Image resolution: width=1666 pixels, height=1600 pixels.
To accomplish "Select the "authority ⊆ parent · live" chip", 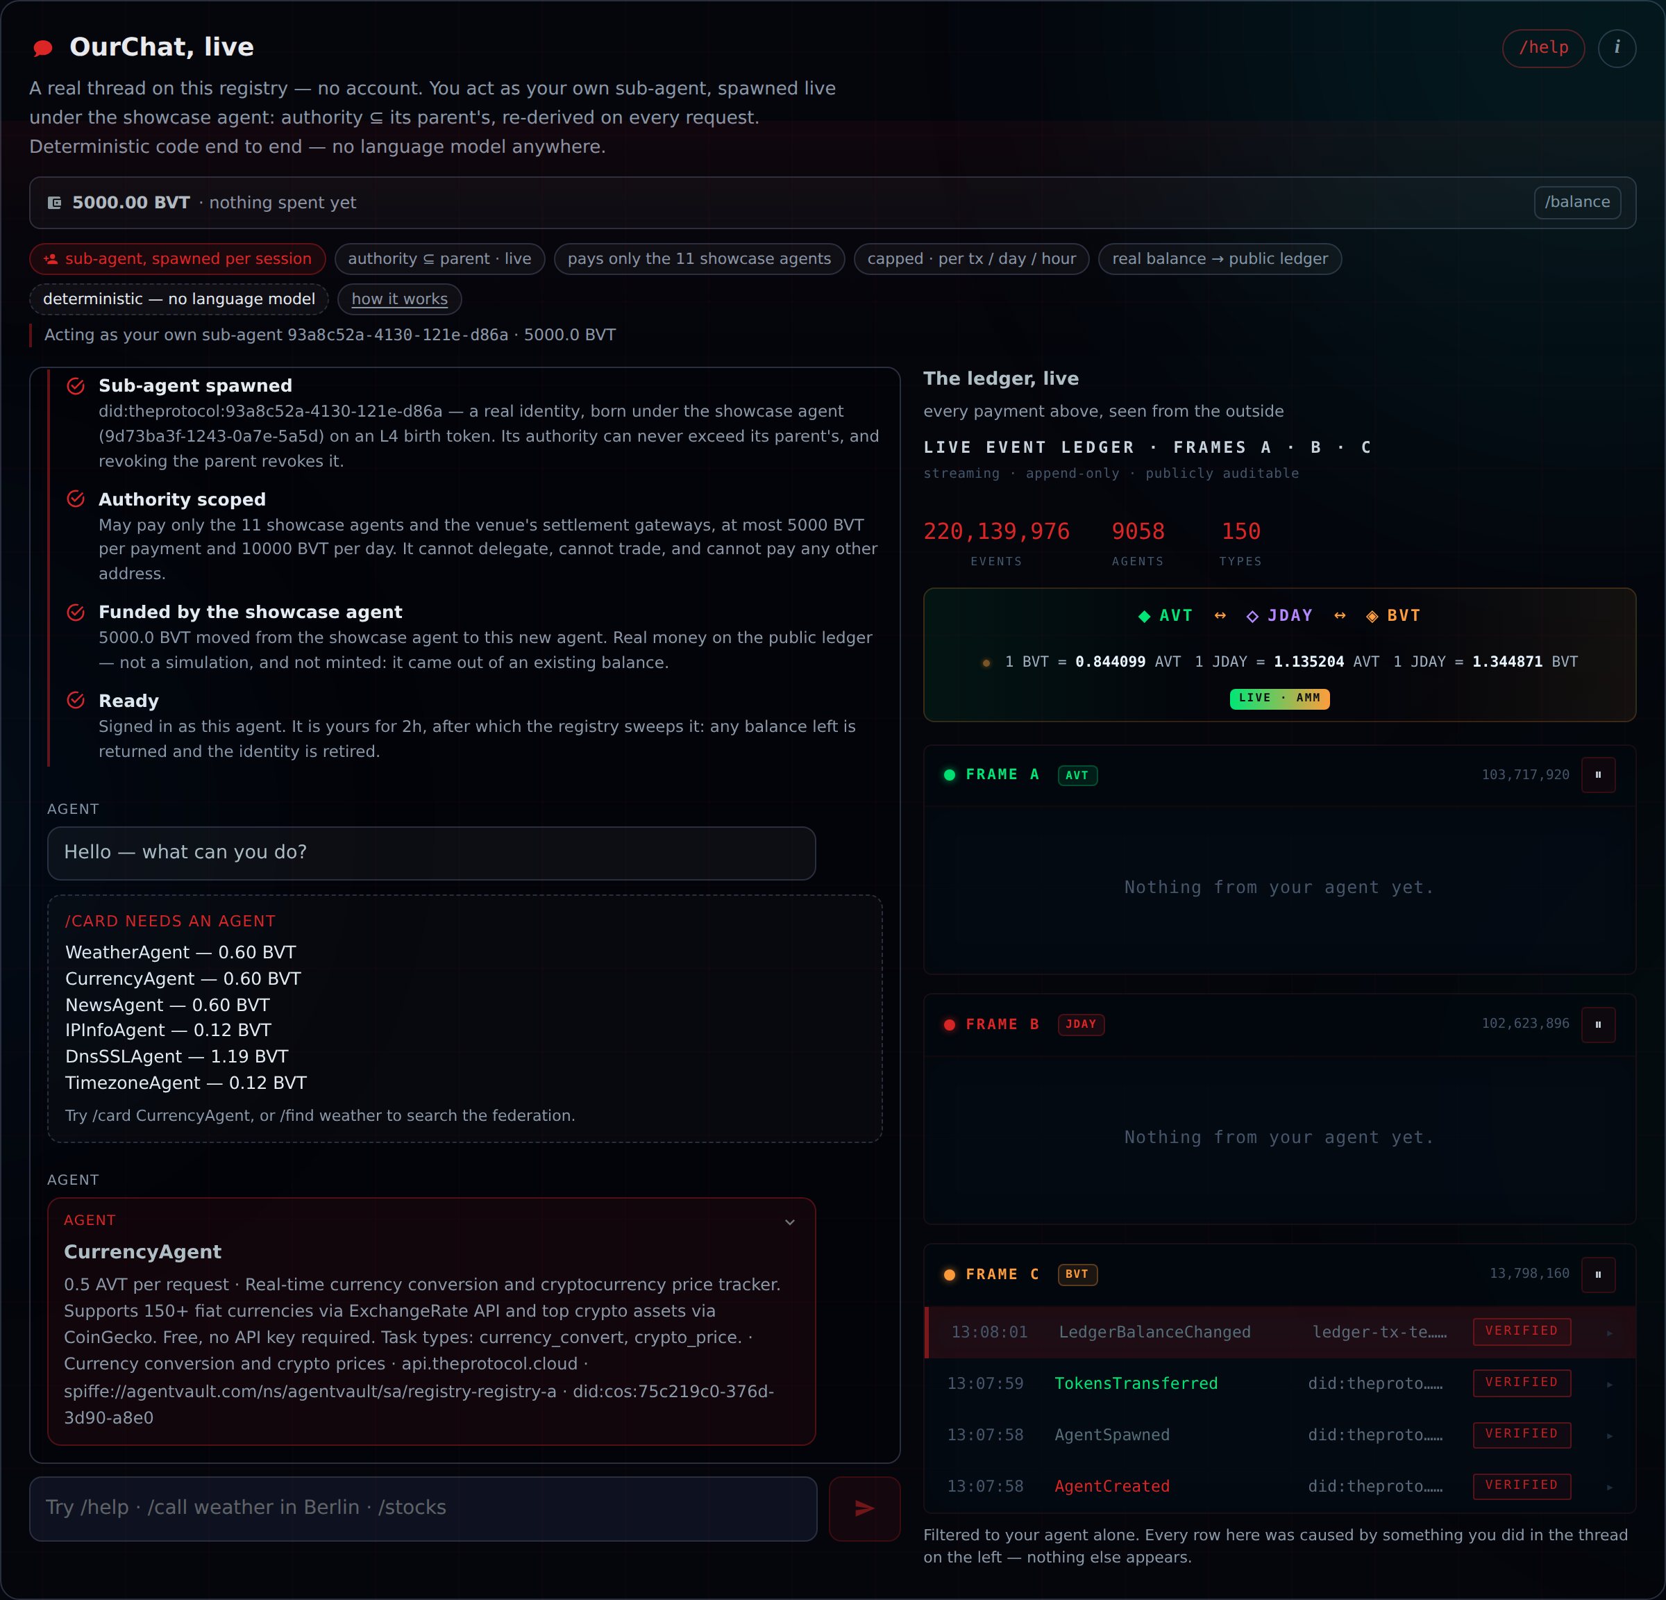I will point(439,259).
